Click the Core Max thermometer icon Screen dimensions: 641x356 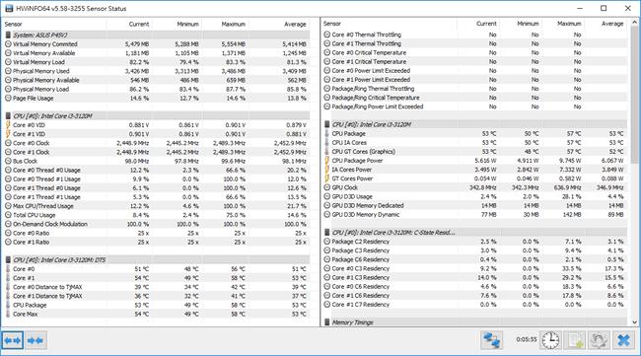tap(8, 314)
